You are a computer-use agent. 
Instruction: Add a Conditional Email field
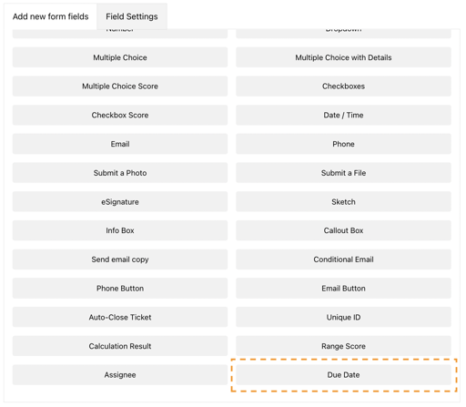point(343,259)
